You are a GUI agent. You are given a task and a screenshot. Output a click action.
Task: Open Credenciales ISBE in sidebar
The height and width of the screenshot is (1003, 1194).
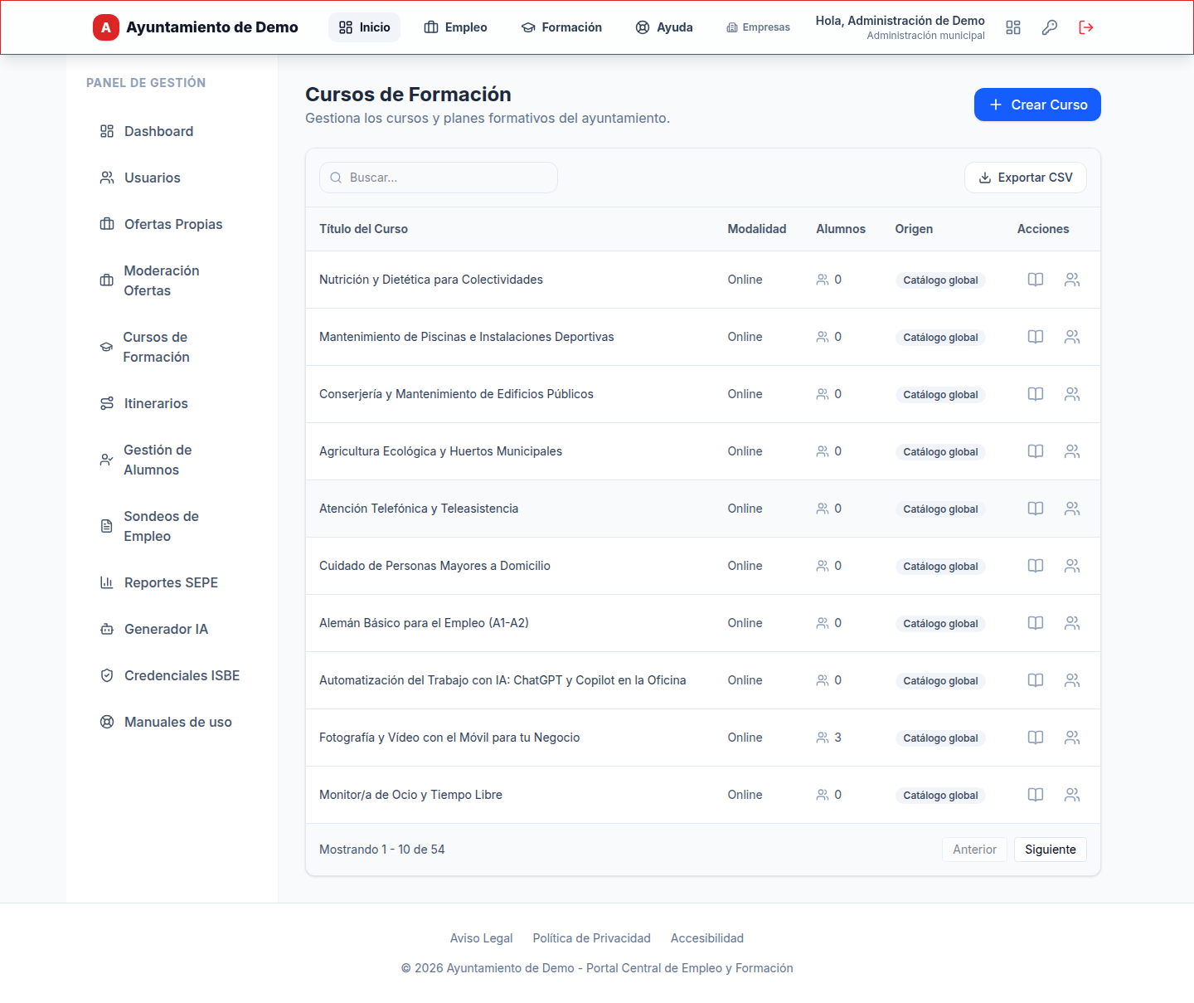(172, 675)
